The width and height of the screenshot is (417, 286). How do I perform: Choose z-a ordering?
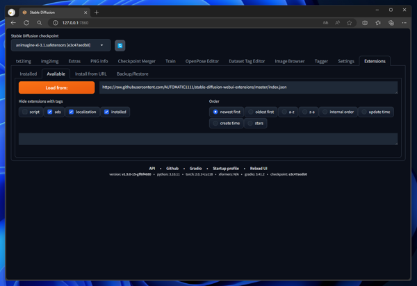pyautogui.click(x=309, y=112)
